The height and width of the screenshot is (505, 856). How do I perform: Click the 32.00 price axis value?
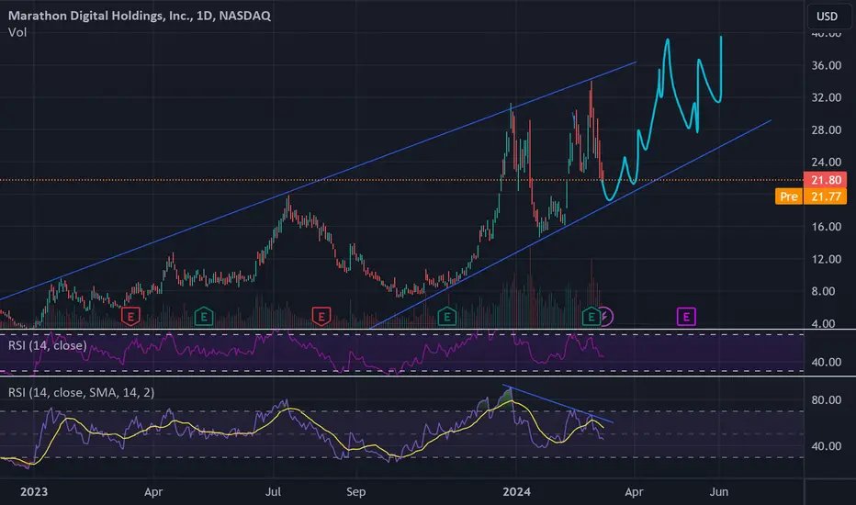(x=826, y=97)
